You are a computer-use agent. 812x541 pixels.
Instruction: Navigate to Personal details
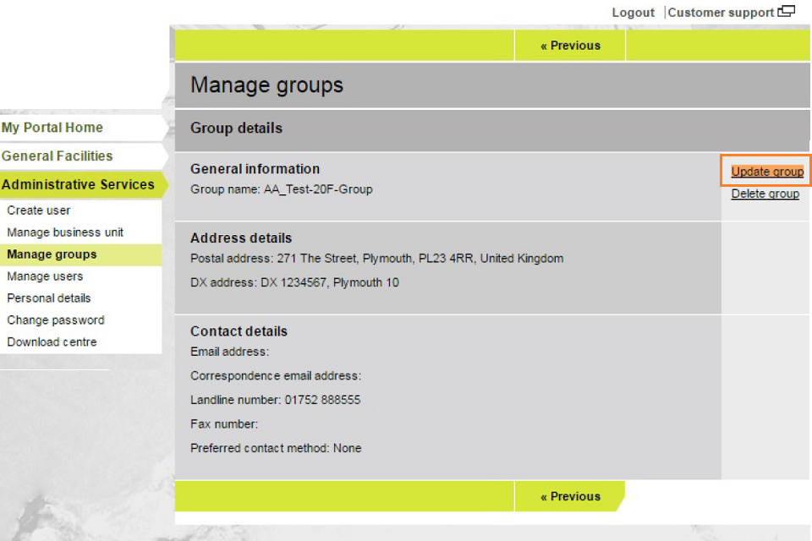[49, 298]
